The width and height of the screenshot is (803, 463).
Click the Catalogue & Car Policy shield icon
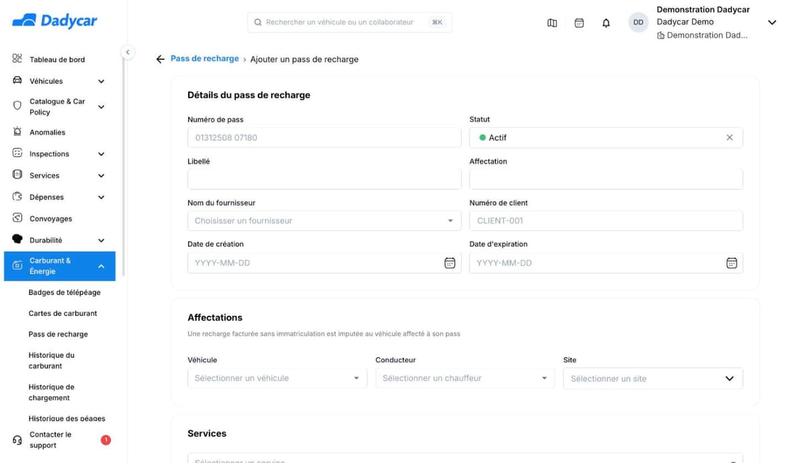click(17, 106)
